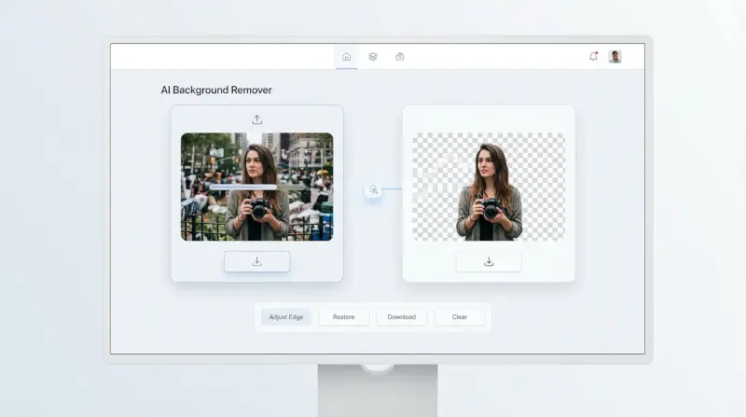Select the original street photo thumbnail
The image size is (746, 417).
(x=257, y=187)
